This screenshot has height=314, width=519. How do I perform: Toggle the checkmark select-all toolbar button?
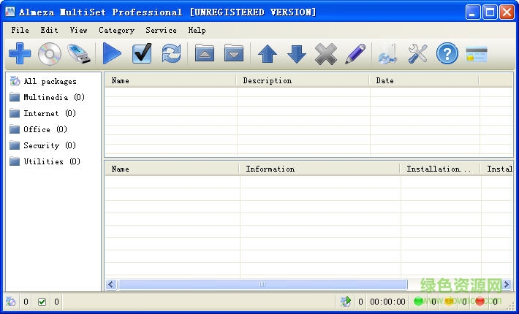click(x=142, y=54)
